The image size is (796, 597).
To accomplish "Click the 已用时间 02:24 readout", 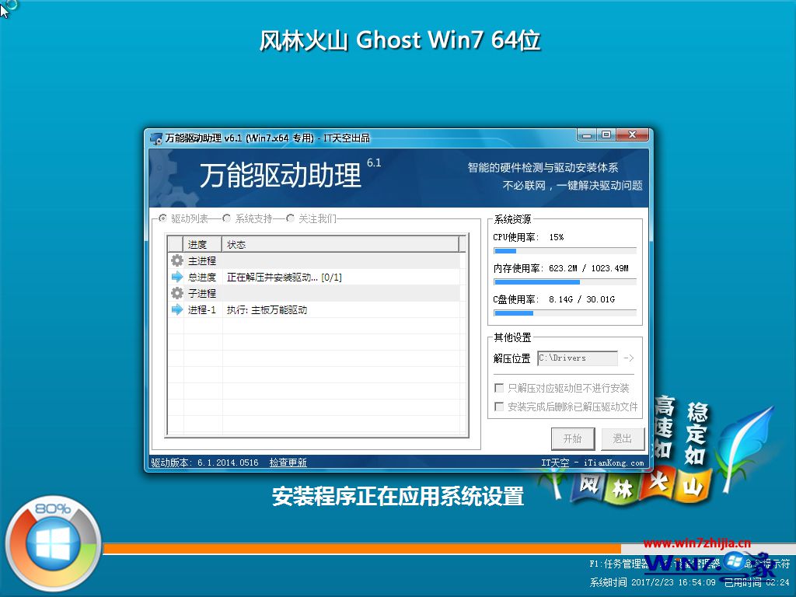I will 756,582.
